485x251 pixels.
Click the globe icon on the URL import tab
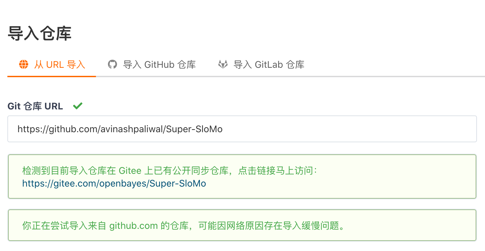pyautogui.click(x=23, y=64)
